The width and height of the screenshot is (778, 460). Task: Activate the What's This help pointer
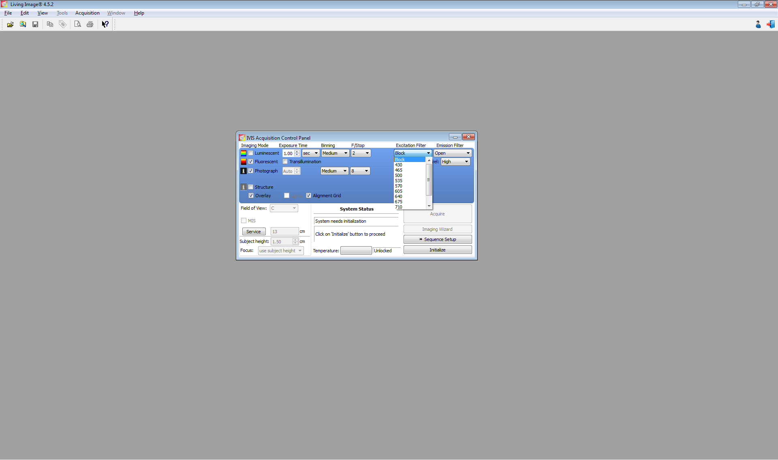(105, 24)
